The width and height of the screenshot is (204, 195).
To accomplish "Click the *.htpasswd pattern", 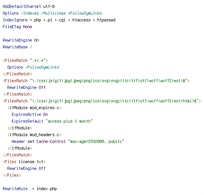I will [x=104, y=20].
